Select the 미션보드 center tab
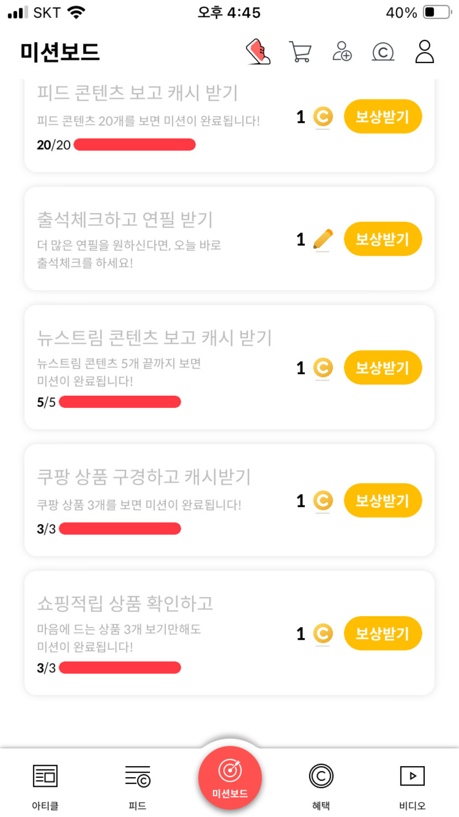 [x=230, y=778]
